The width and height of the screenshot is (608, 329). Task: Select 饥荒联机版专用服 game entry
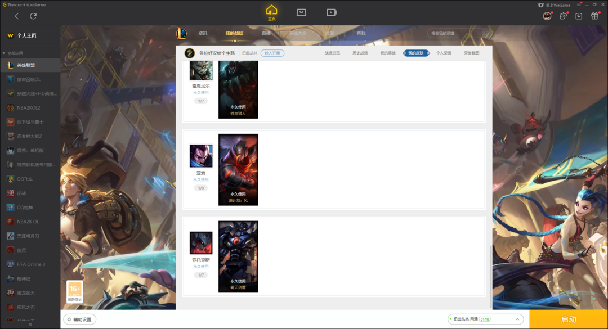30,165
